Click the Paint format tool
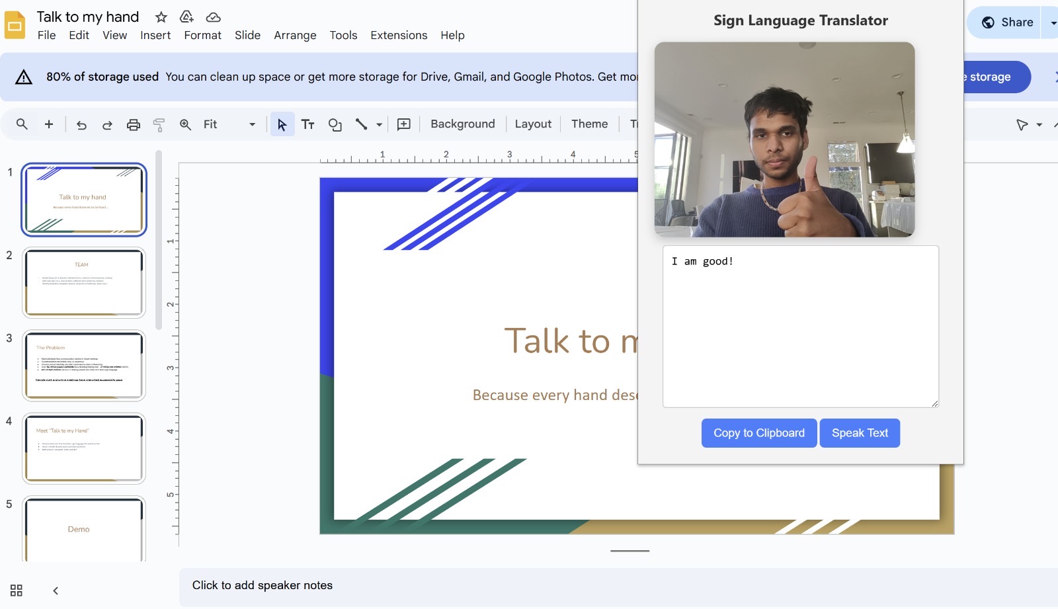Viewport: 1058px width, 609px height. (x=159, y=124)
